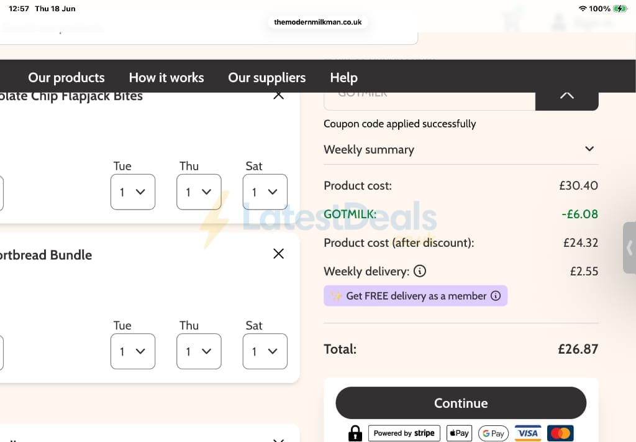Click the £24.32 after-discount amount
This screenshot has height=442, width=636.
pyautogui.click(x=581, y=242)
